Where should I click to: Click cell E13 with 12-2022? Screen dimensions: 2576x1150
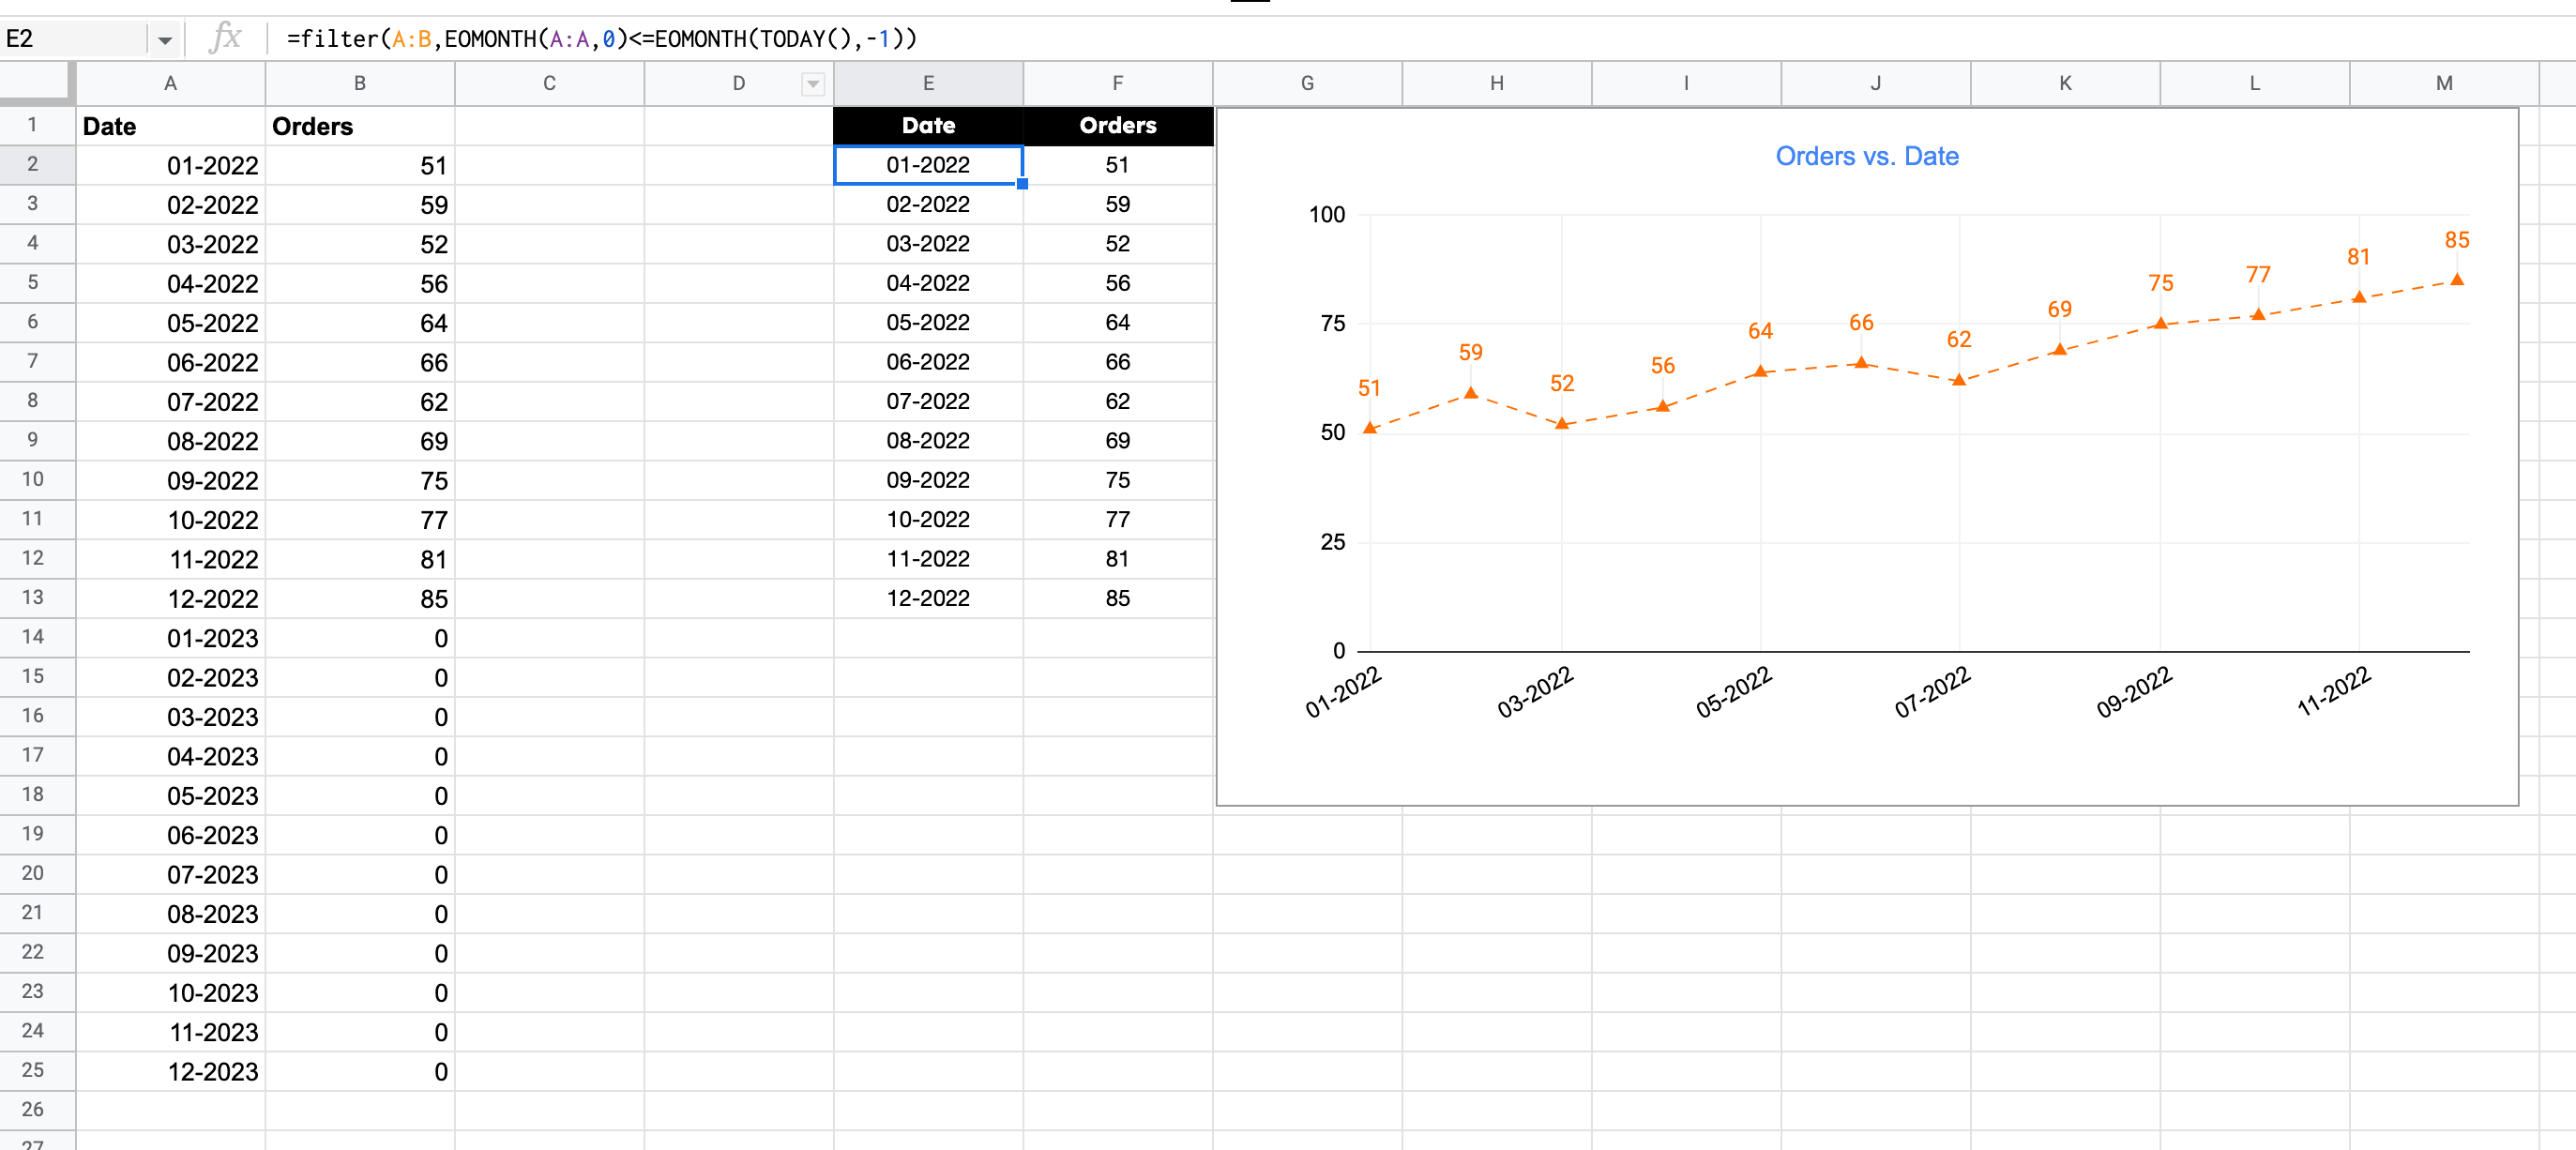(928, 599)
